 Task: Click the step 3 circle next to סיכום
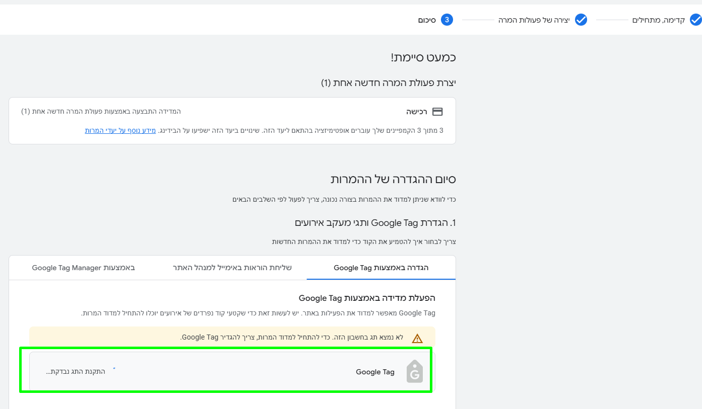tap(447, 20)
